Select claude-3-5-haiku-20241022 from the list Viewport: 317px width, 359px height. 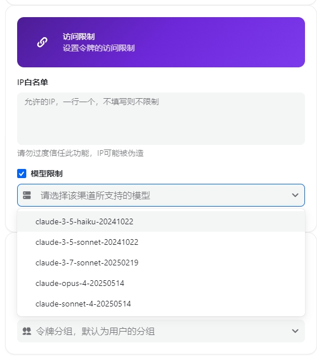tap(161, 221)
